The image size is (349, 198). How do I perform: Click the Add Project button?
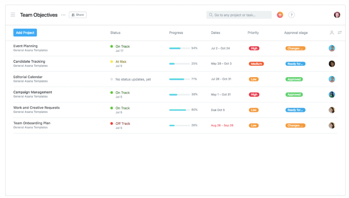25,33
